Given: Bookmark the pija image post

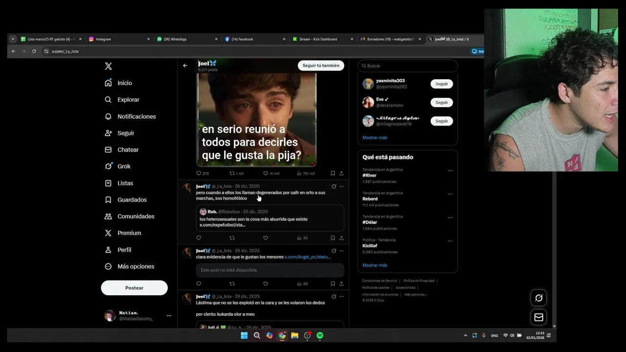Looking at the screenshot, I should [x=333, y=173].
